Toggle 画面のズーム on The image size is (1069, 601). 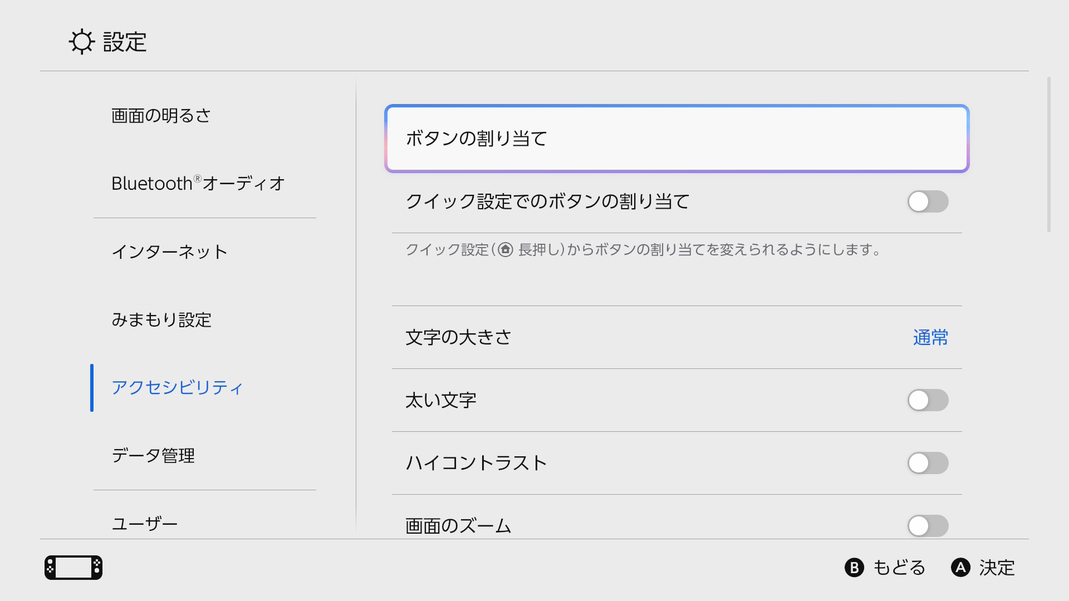pyautogui.click(x=927, y=526)
